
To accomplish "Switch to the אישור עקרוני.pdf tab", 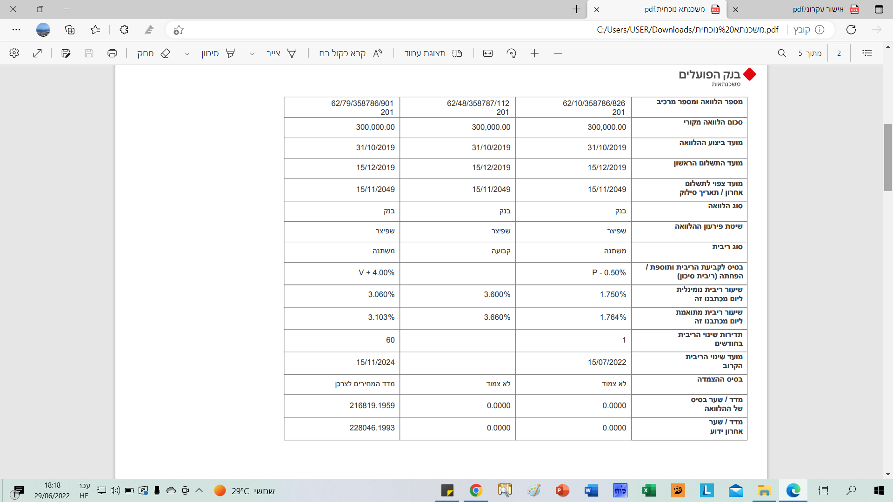I will [817, 9].
